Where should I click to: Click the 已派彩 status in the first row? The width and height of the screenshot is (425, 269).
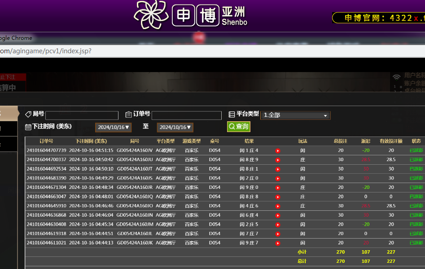(x=416, y=150)
